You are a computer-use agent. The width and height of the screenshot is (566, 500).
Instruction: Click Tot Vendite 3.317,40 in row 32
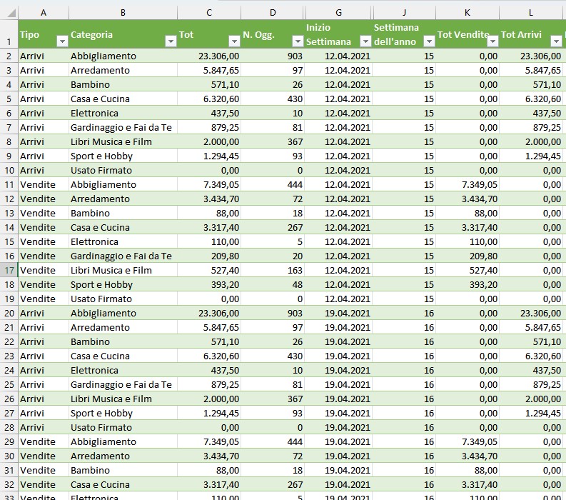[468, 484]
